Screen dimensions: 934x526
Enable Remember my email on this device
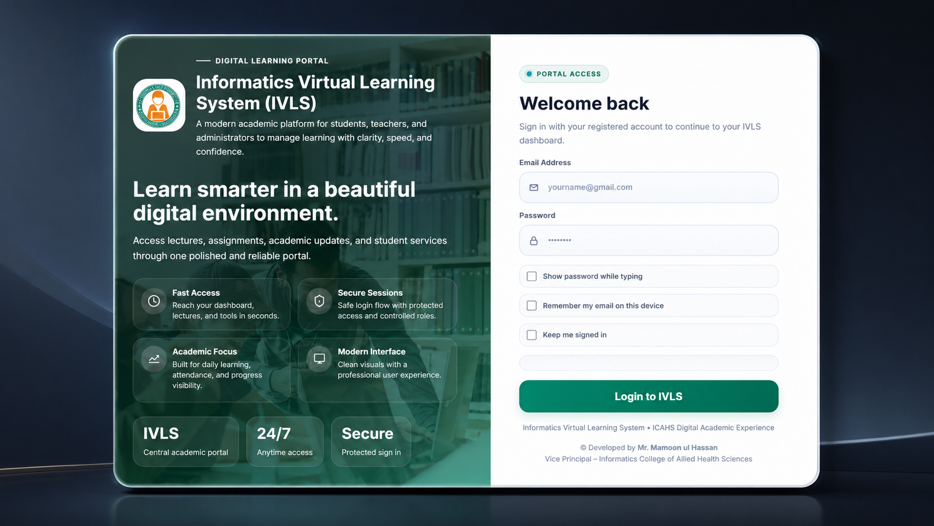[532, 306]
